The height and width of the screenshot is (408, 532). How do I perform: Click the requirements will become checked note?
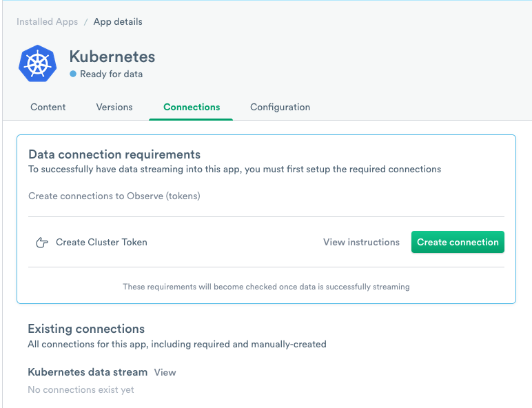pyautogui.click(x=266, y=287)
